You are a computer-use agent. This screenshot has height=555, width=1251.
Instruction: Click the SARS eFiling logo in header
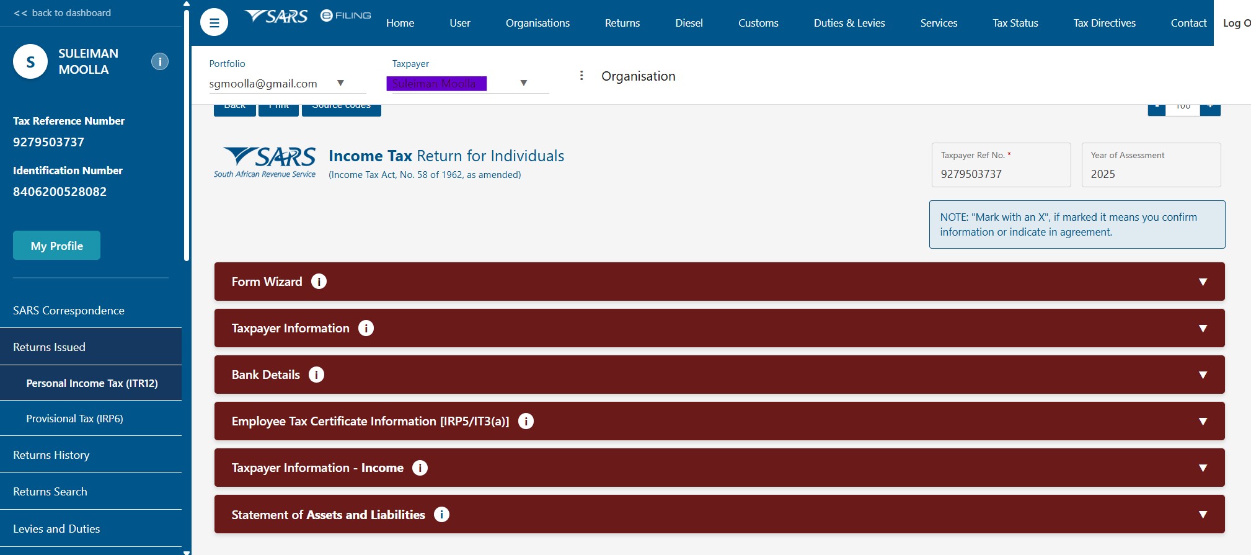(307, 16)
